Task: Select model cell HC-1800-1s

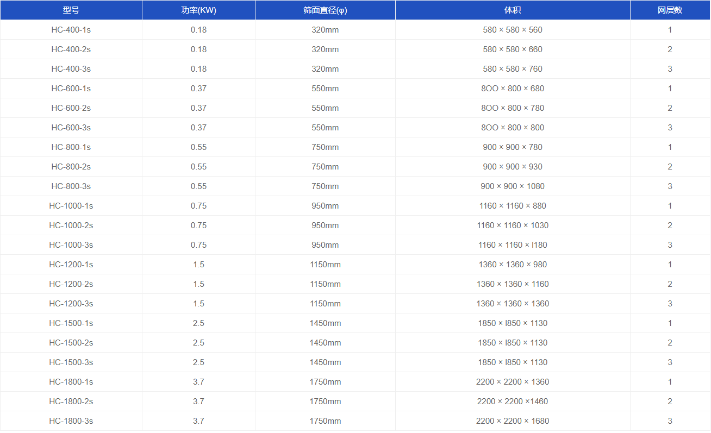Action: click(71, 382)
